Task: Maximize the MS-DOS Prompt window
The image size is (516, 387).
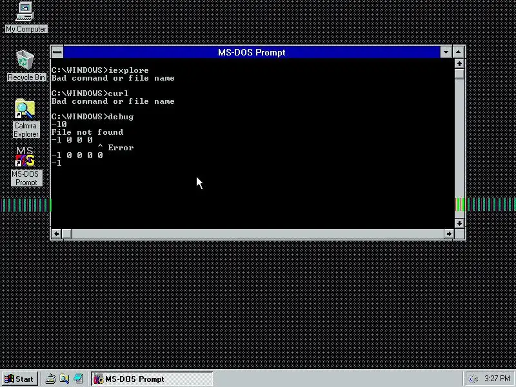Action: tap(459, 52)
